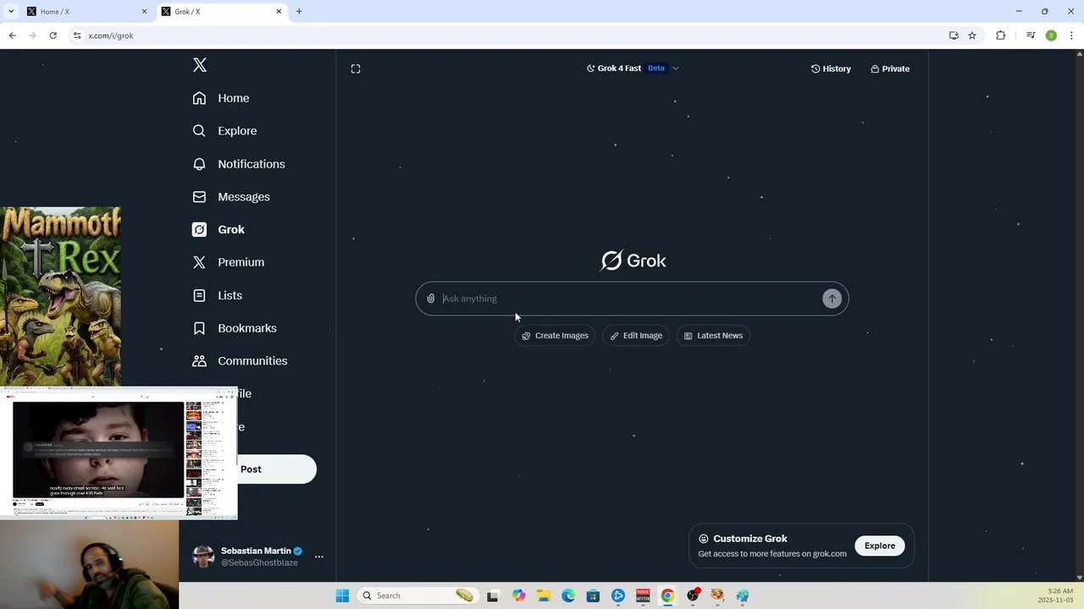1084x609 pixels.
Task: Reload the page
Action: click(x=53, y=36)
